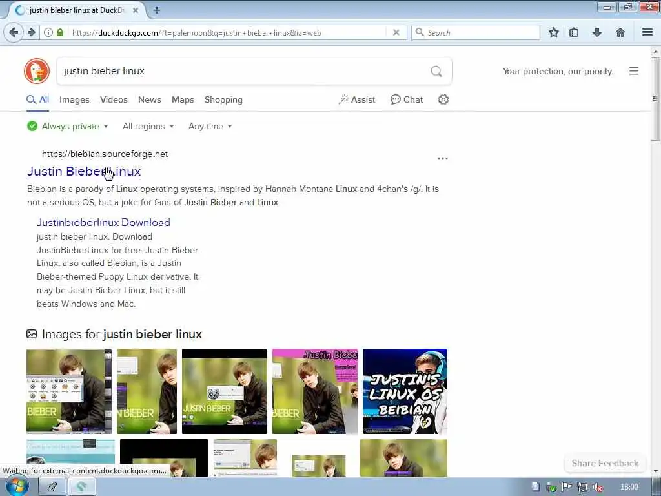Open a new tab with the plus button
The width and height of the screenshot is (661, 496).
pos(156,10)
